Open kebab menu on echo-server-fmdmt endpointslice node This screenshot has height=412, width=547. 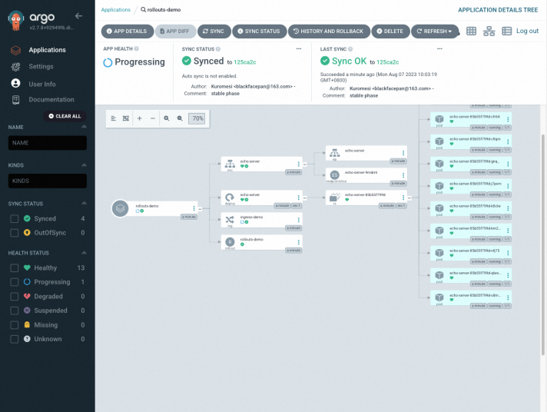[x=403, y=175]
